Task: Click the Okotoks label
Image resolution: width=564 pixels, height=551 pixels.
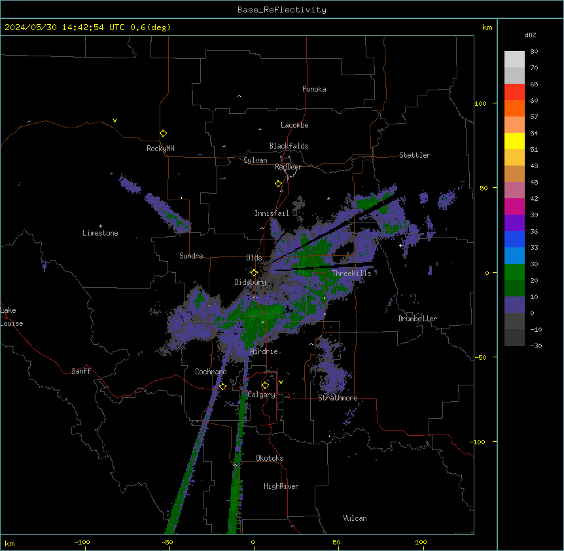Action: (x=270, y=458)
